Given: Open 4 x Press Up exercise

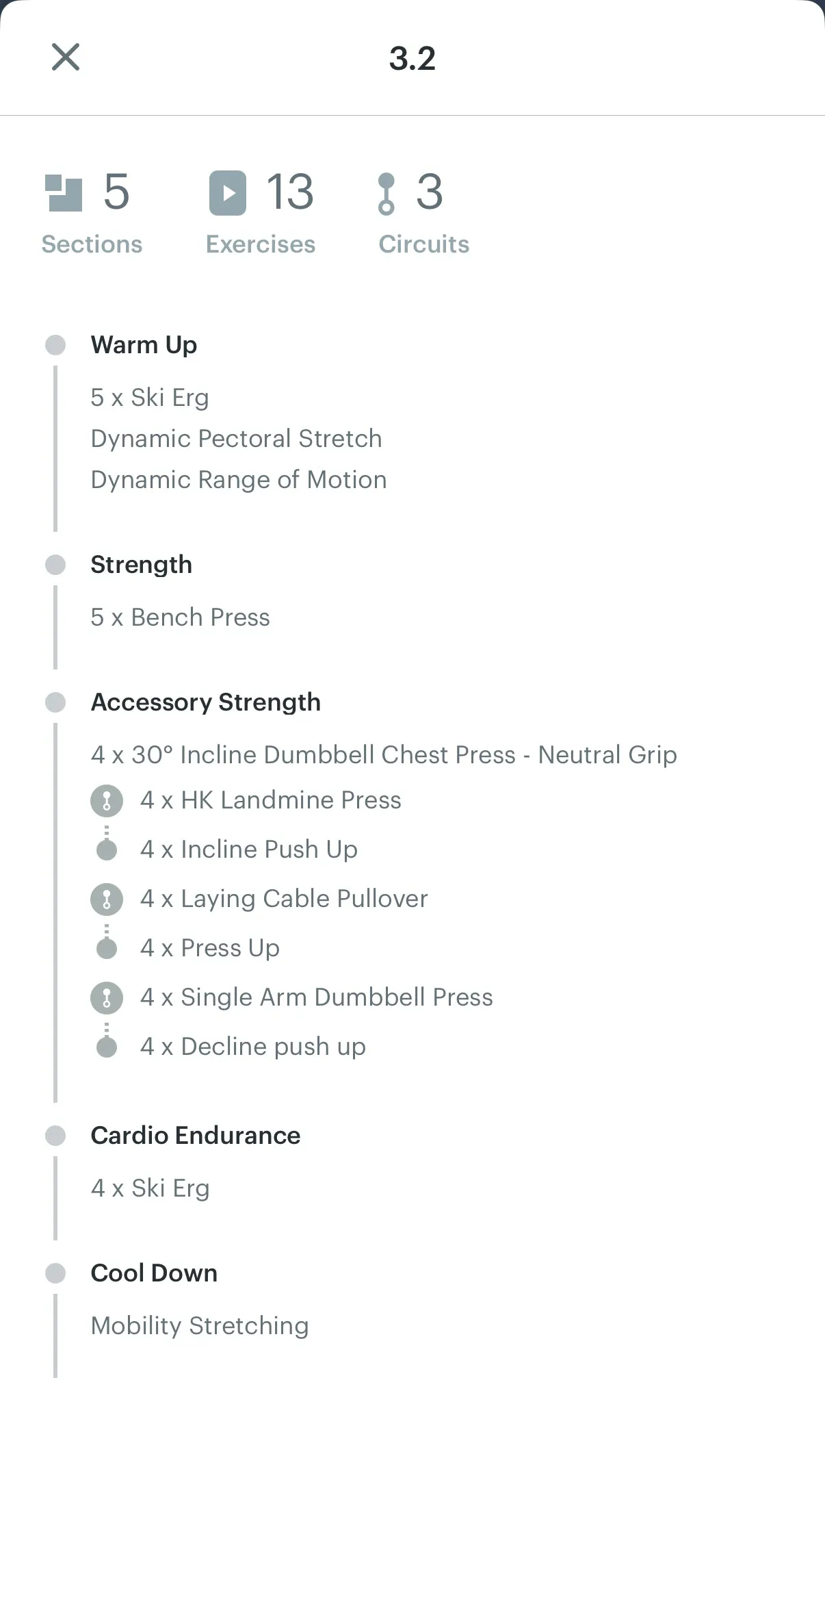Looking at the screenshot, I should [x=210, y=948].
